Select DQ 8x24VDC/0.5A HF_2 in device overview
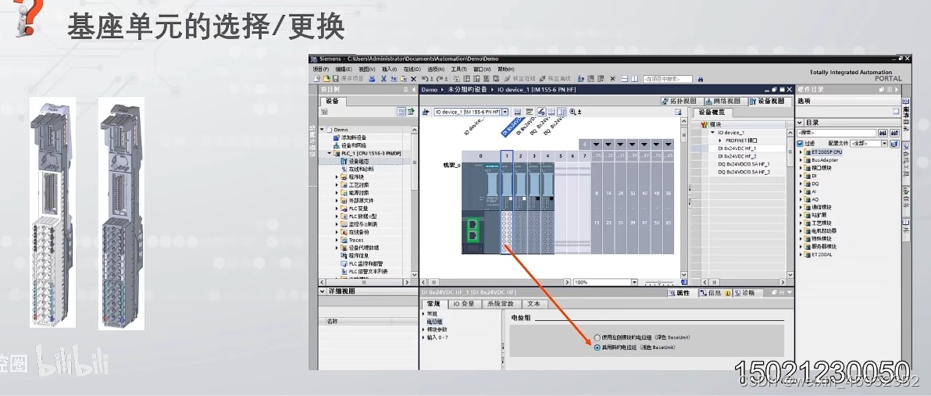The width and height of the screenshot is (931, 396). (744, 172)
